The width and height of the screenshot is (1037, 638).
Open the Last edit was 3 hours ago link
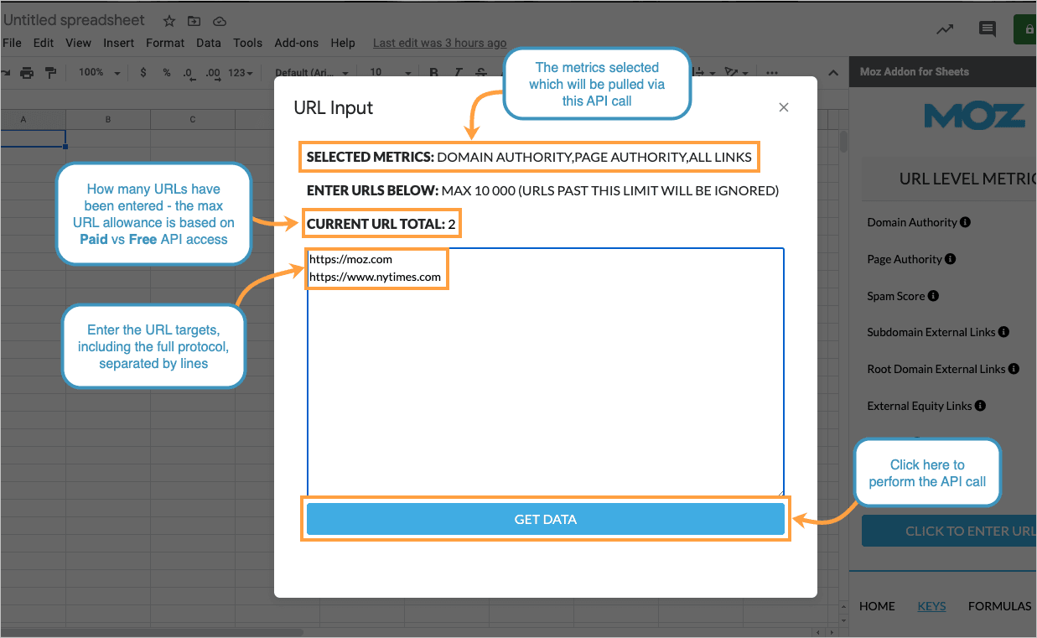coord(439,43)
